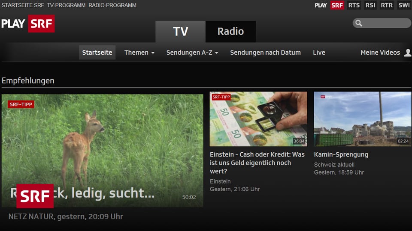Click NETZ NATUR, gestern, 20:09 Uhr caption
Screen dimensions: 412x231
[x=66, y=216]
